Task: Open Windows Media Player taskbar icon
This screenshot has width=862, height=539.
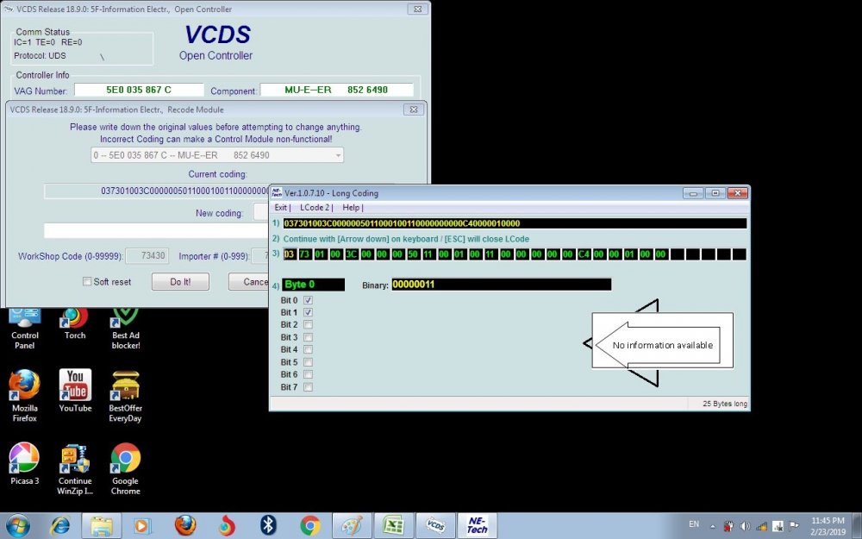Action: pyautogui.click(x=142, y=526)
